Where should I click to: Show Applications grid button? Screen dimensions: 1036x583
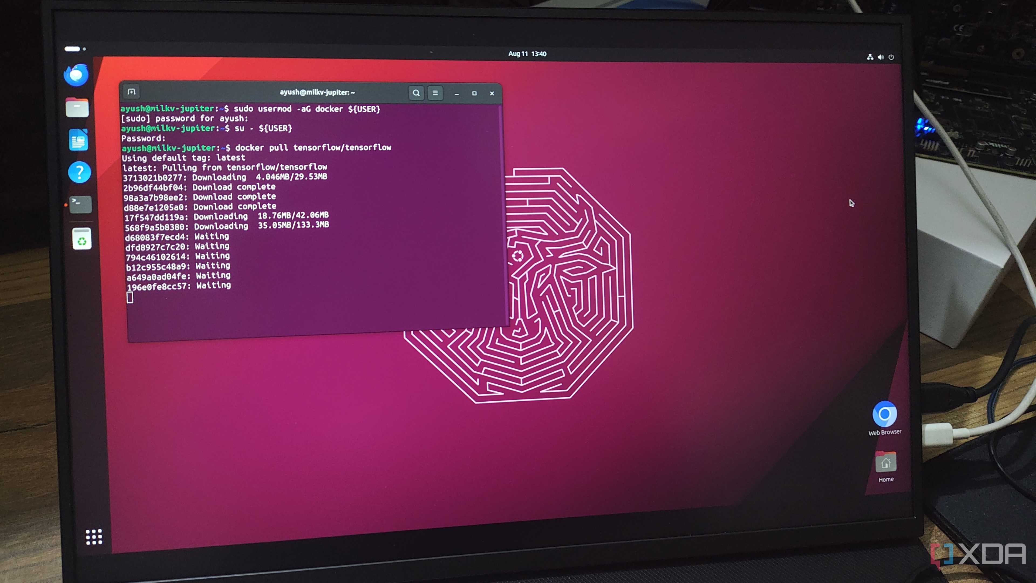(x=94, y=537)
